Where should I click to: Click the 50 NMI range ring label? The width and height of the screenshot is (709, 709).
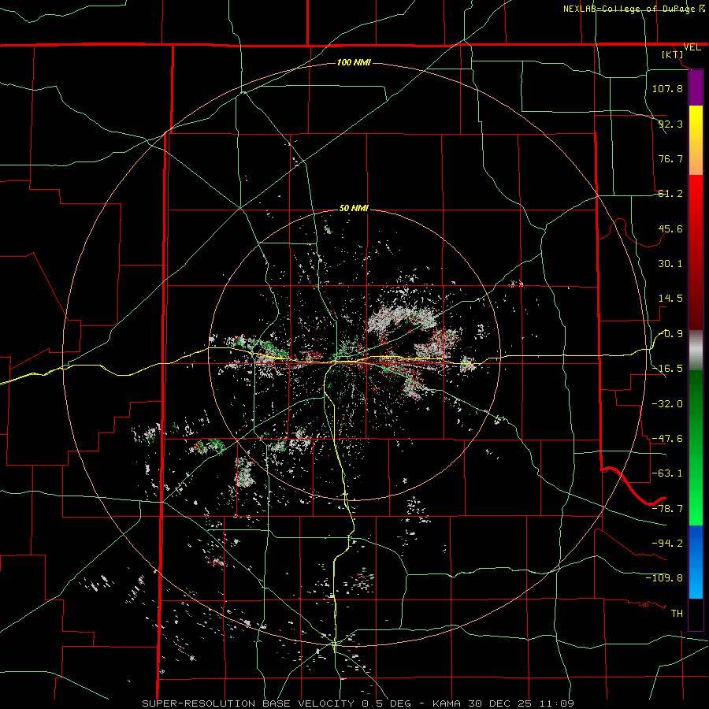coord(354,209)
